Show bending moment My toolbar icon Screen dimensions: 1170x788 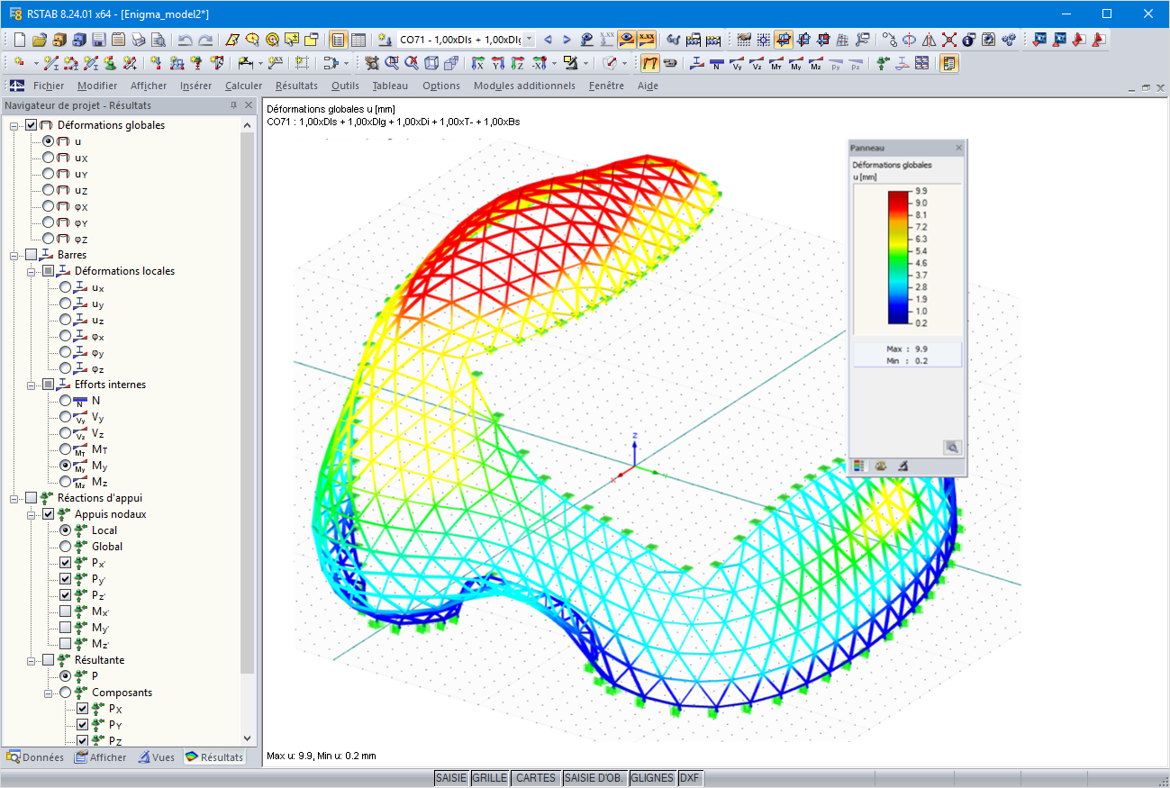coord(796,63)
